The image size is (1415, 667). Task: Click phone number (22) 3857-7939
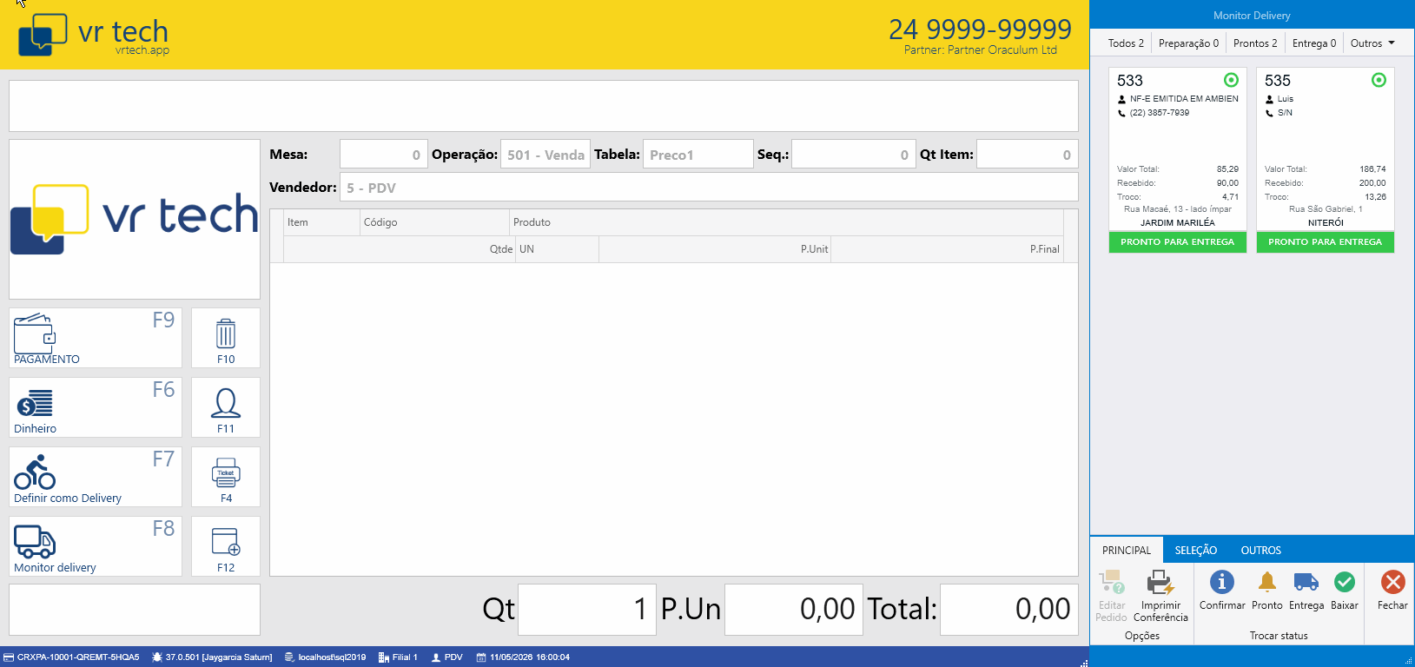click(1160, 113)
